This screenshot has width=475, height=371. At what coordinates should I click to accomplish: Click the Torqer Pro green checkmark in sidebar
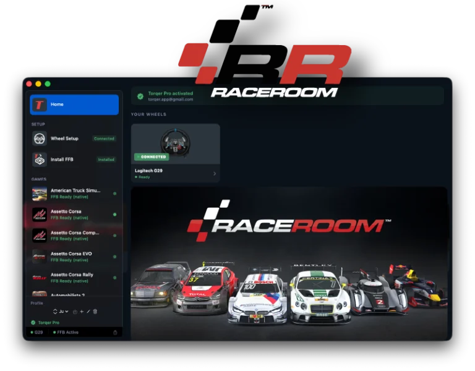33,323
